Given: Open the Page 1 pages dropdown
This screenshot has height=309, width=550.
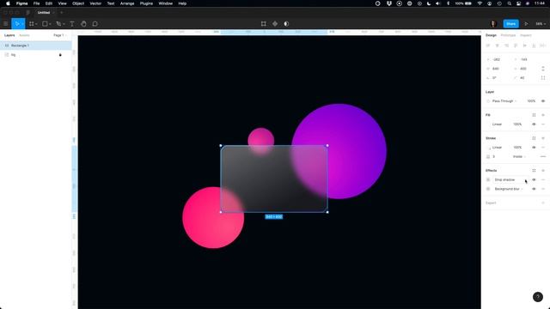Looking at the screenshot, I should [59, 35].
